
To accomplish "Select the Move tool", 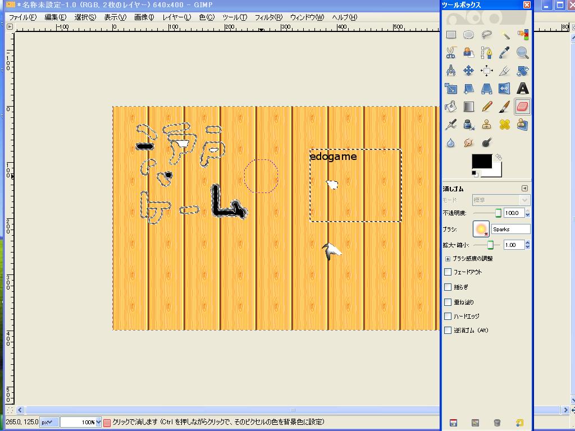I will (468, 70).
